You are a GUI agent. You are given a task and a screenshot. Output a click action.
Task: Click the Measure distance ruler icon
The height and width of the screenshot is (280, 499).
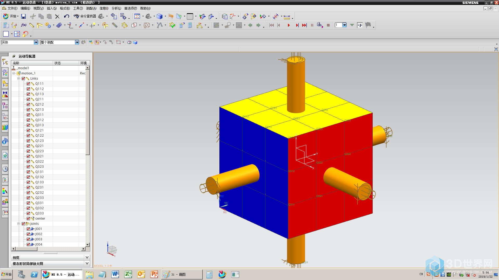click(287, 17)
